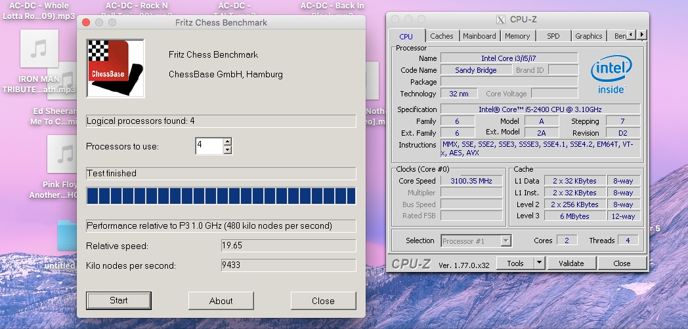This screenshot has height=329, width=688.
Task: Click the Family value 6
Action: click(458, 121)
